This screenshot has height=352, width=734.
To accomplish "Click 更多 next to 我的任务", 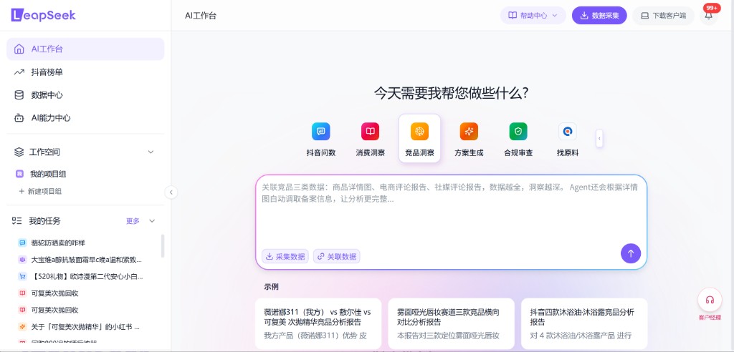I will coord(133,220).
